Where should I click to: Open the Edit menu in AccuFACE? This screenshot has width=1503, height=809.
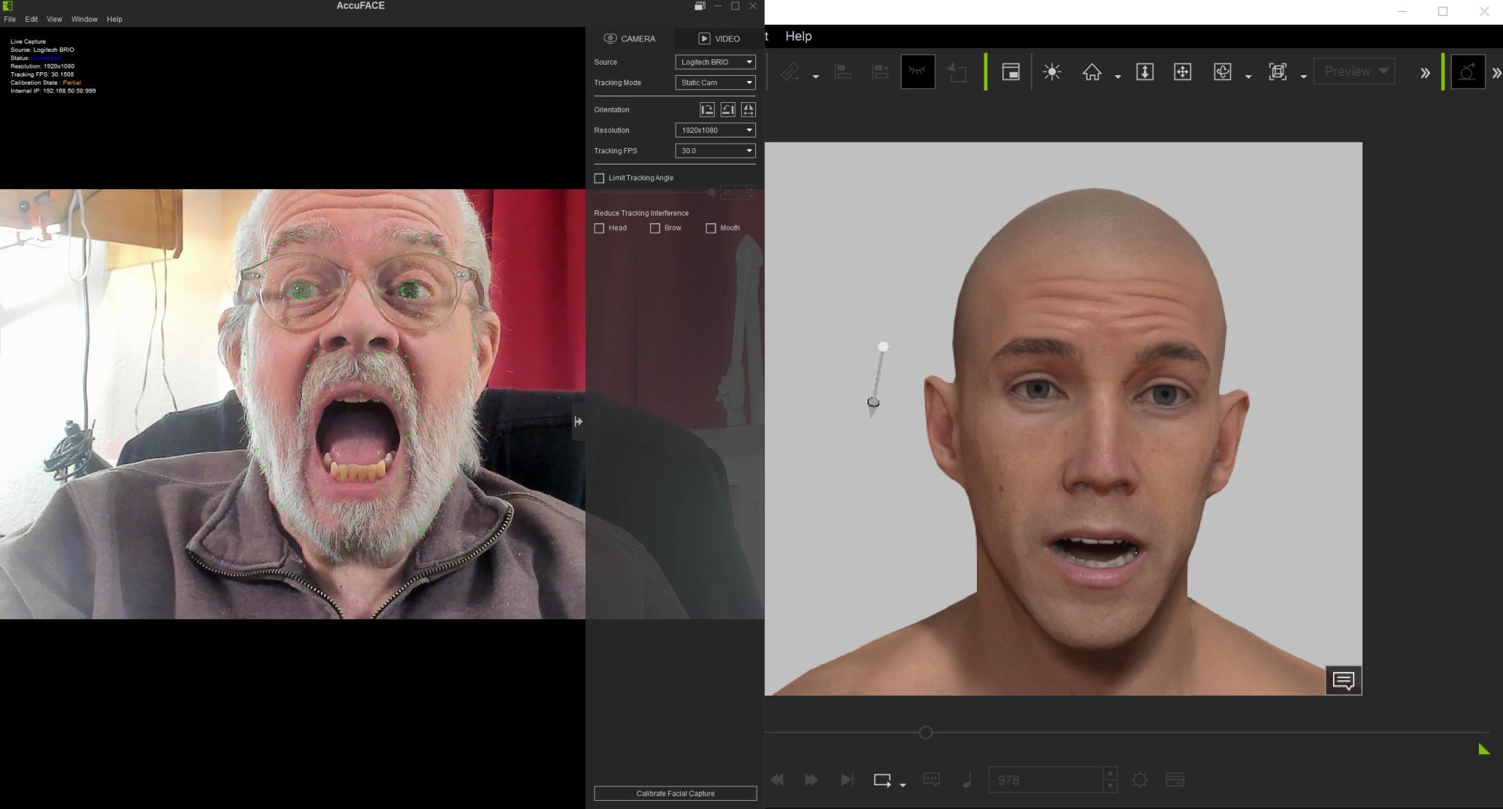click(32, 20)
